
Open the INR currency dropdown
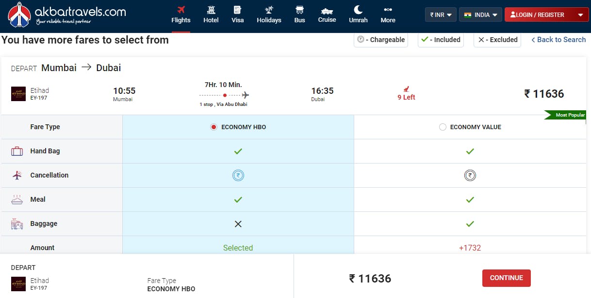441,15
